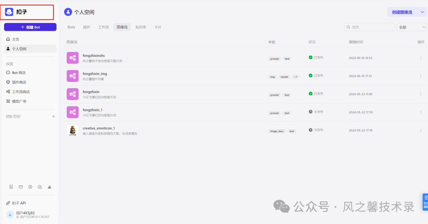Open the document icon in the sidebar footer
The width and height of the screenshot is (428, 224).
11,187
